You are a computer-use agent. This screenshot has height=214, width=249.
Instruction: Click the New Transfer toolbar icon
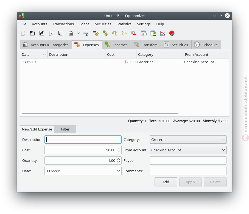(x=115, y=33)
